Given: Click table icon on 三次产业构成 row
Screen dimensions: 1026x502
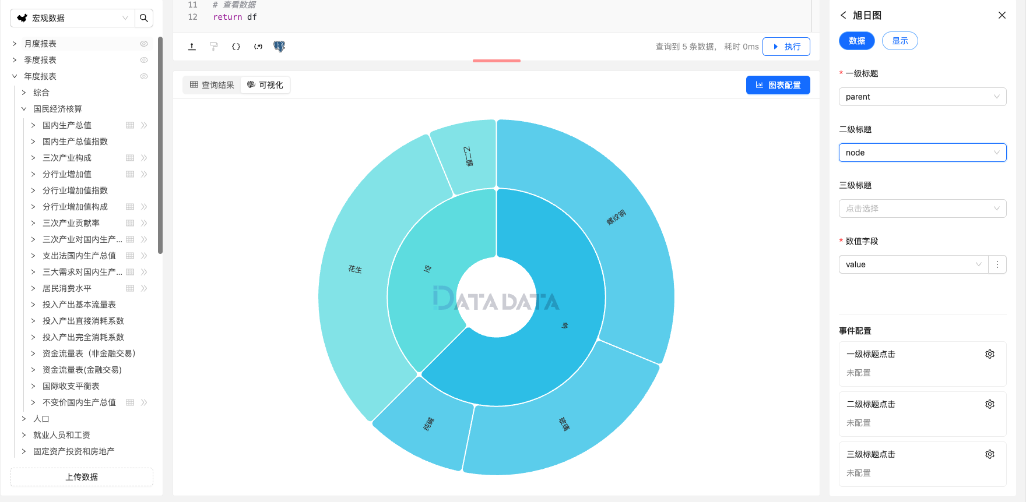Looking at the screenshot, I should (130, 158).
